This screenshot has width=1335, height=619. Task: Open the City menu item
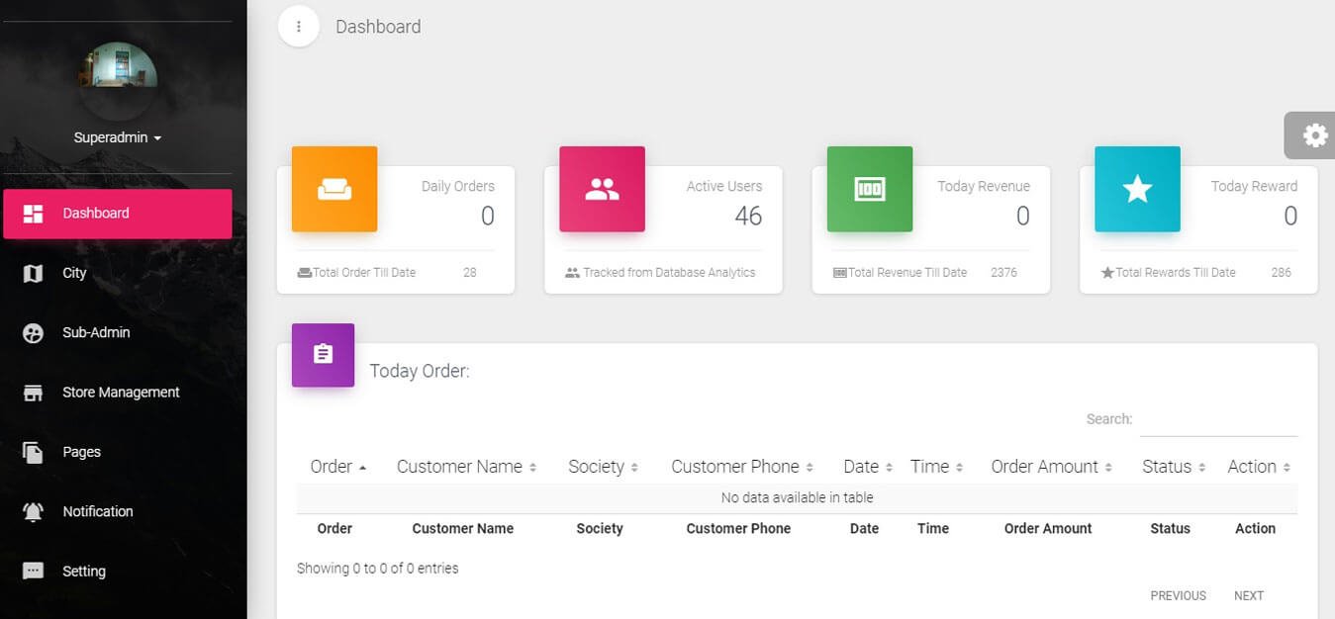coord(74,273)
